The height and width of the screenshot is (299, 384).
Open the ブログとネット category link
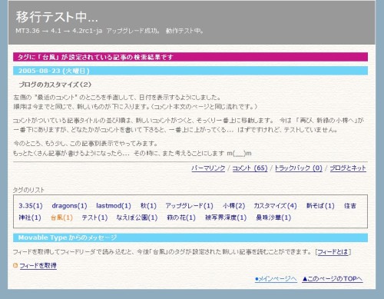(x=348, y=168)
